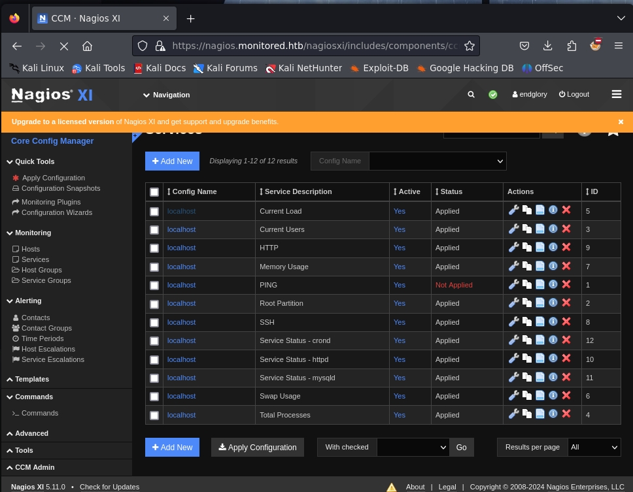Click the top Add New button
The image size is (633, 492).
pos(172,161)
